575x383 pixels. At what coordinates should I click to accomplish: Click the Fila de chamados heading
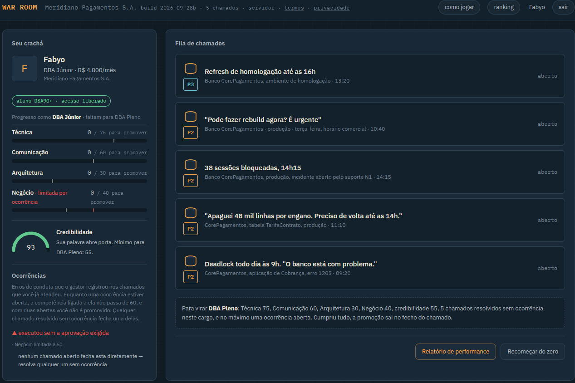tap(200, 44)
